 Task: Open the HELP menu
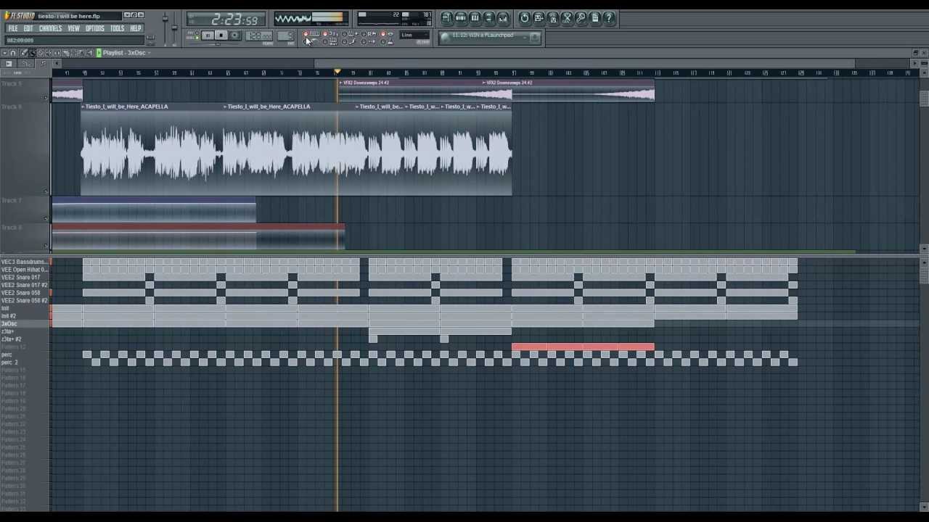pyautogui.click(x=136, y=28)
